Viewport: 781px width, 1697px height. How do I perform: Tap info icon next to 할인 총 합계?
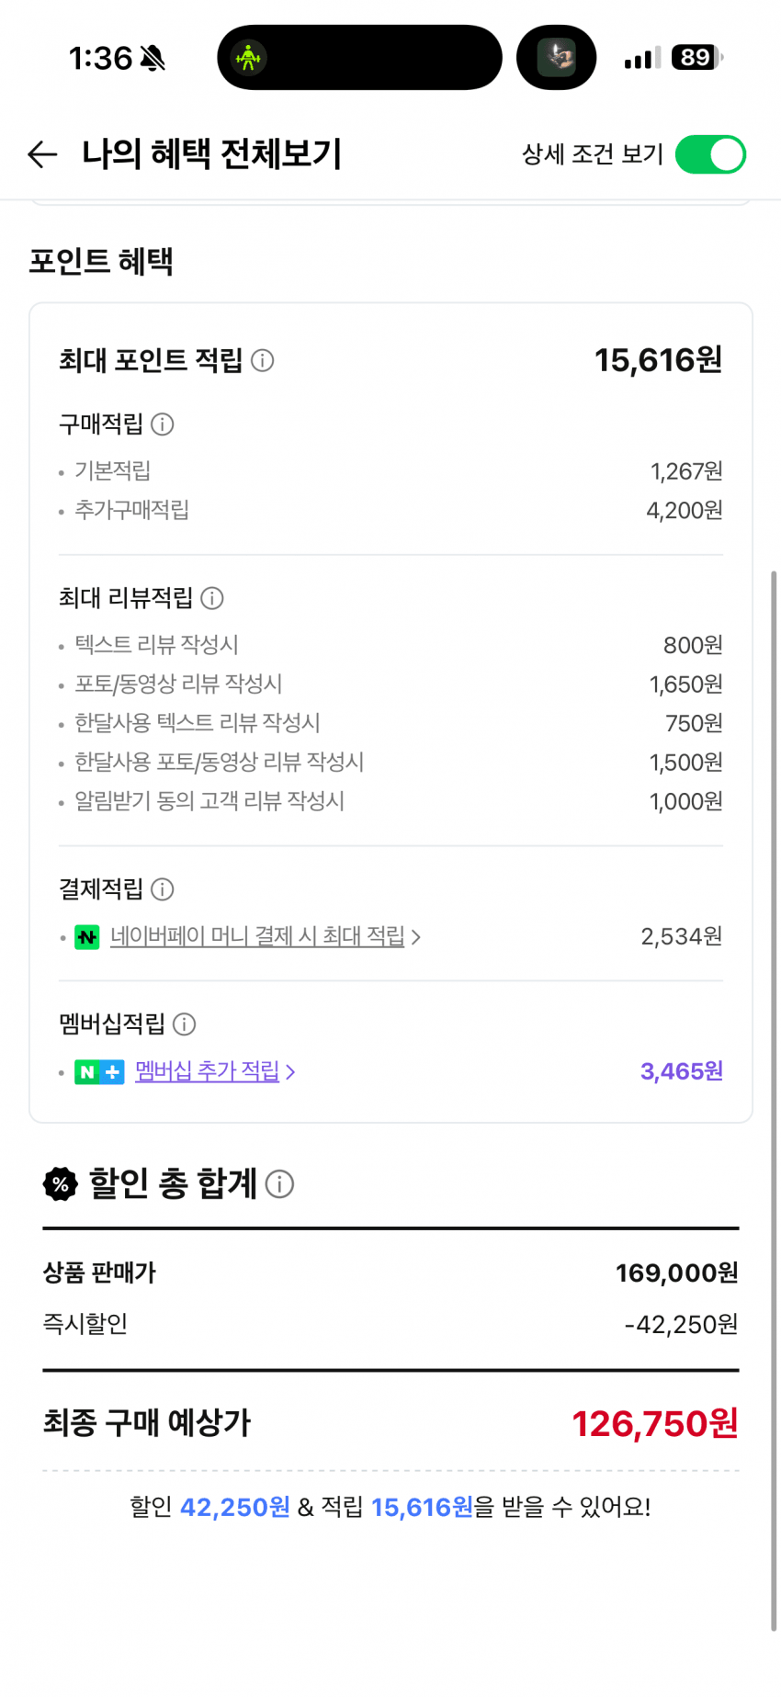tap(279, 1184)
